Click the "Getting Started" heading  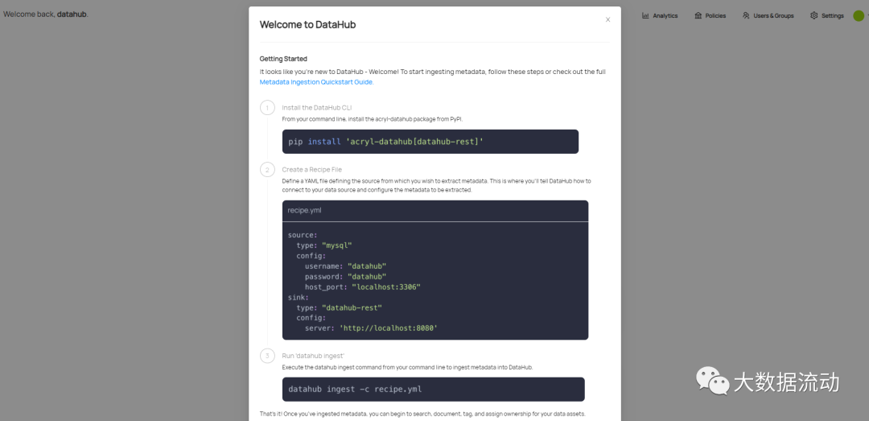point(283,59)
